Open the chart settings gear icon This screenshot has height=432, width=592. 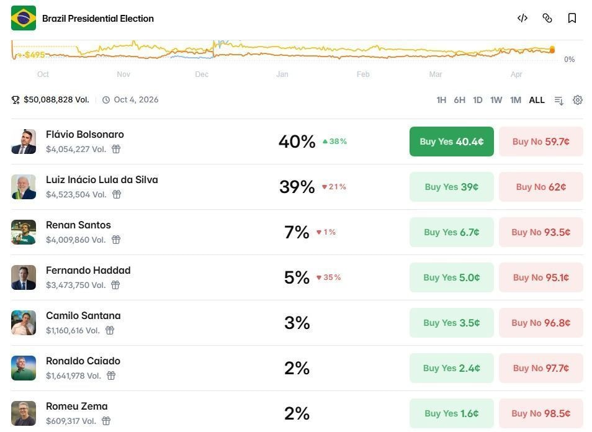(578, 100)
